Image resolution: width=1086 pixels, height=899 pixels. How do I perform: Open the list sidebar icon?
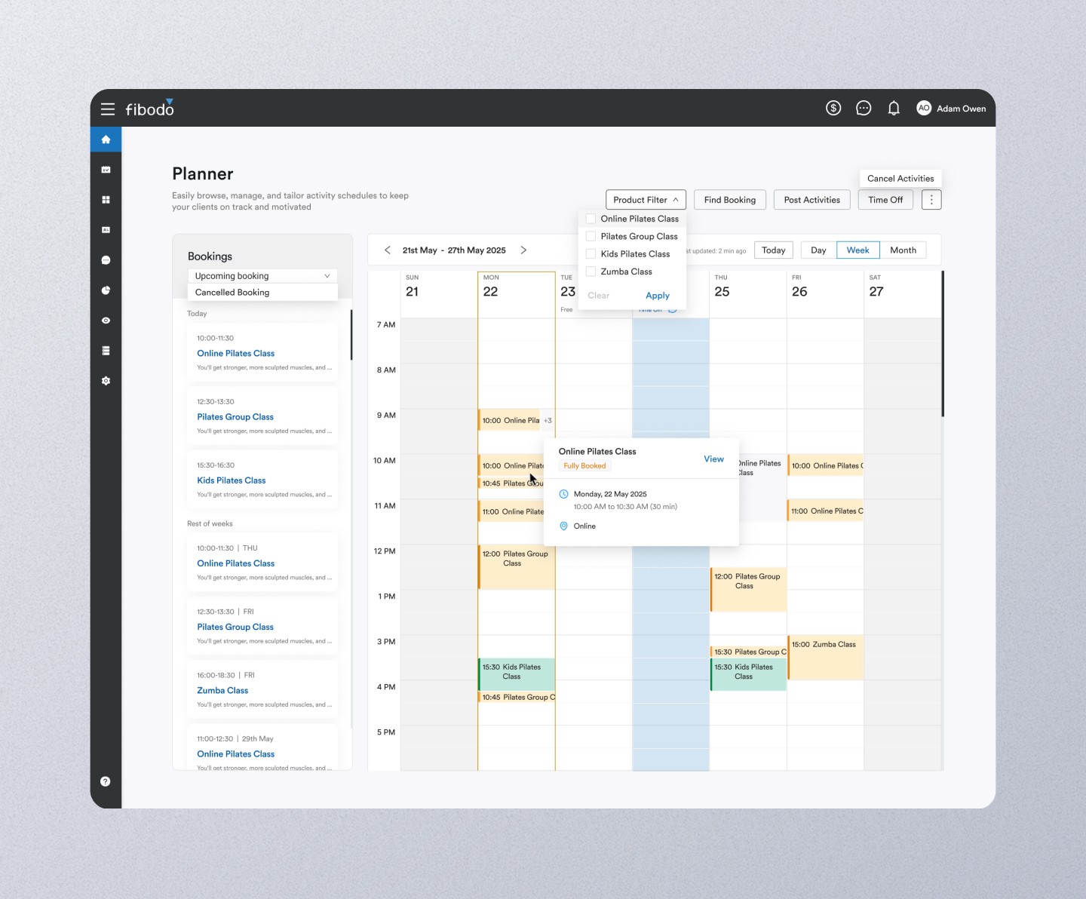pos(106,351)
